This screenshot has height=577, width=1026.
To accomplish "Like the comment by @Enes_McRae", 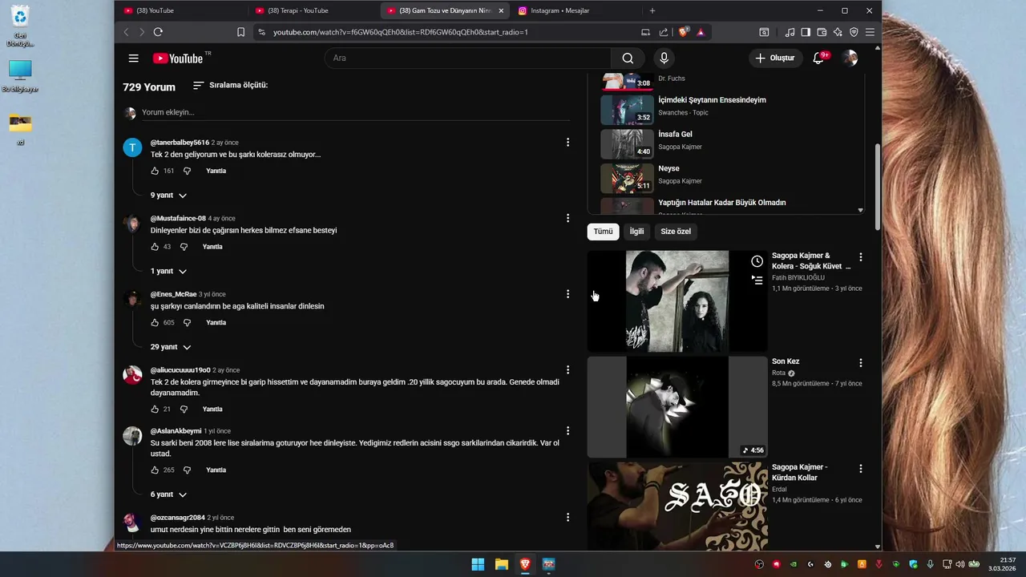I will [155, 322].
